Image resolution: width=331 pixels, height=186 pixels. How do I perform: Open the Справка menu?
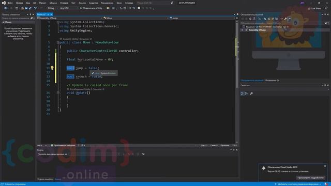(129, 3)
